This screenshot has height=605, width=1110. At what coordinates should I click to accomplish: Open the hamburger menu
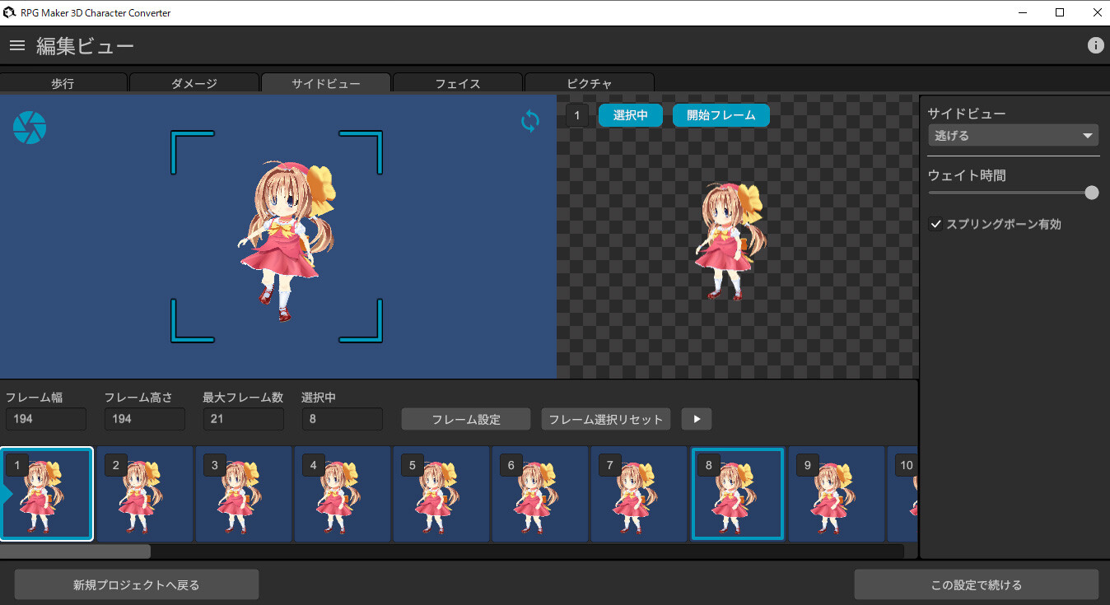[16, 45]
